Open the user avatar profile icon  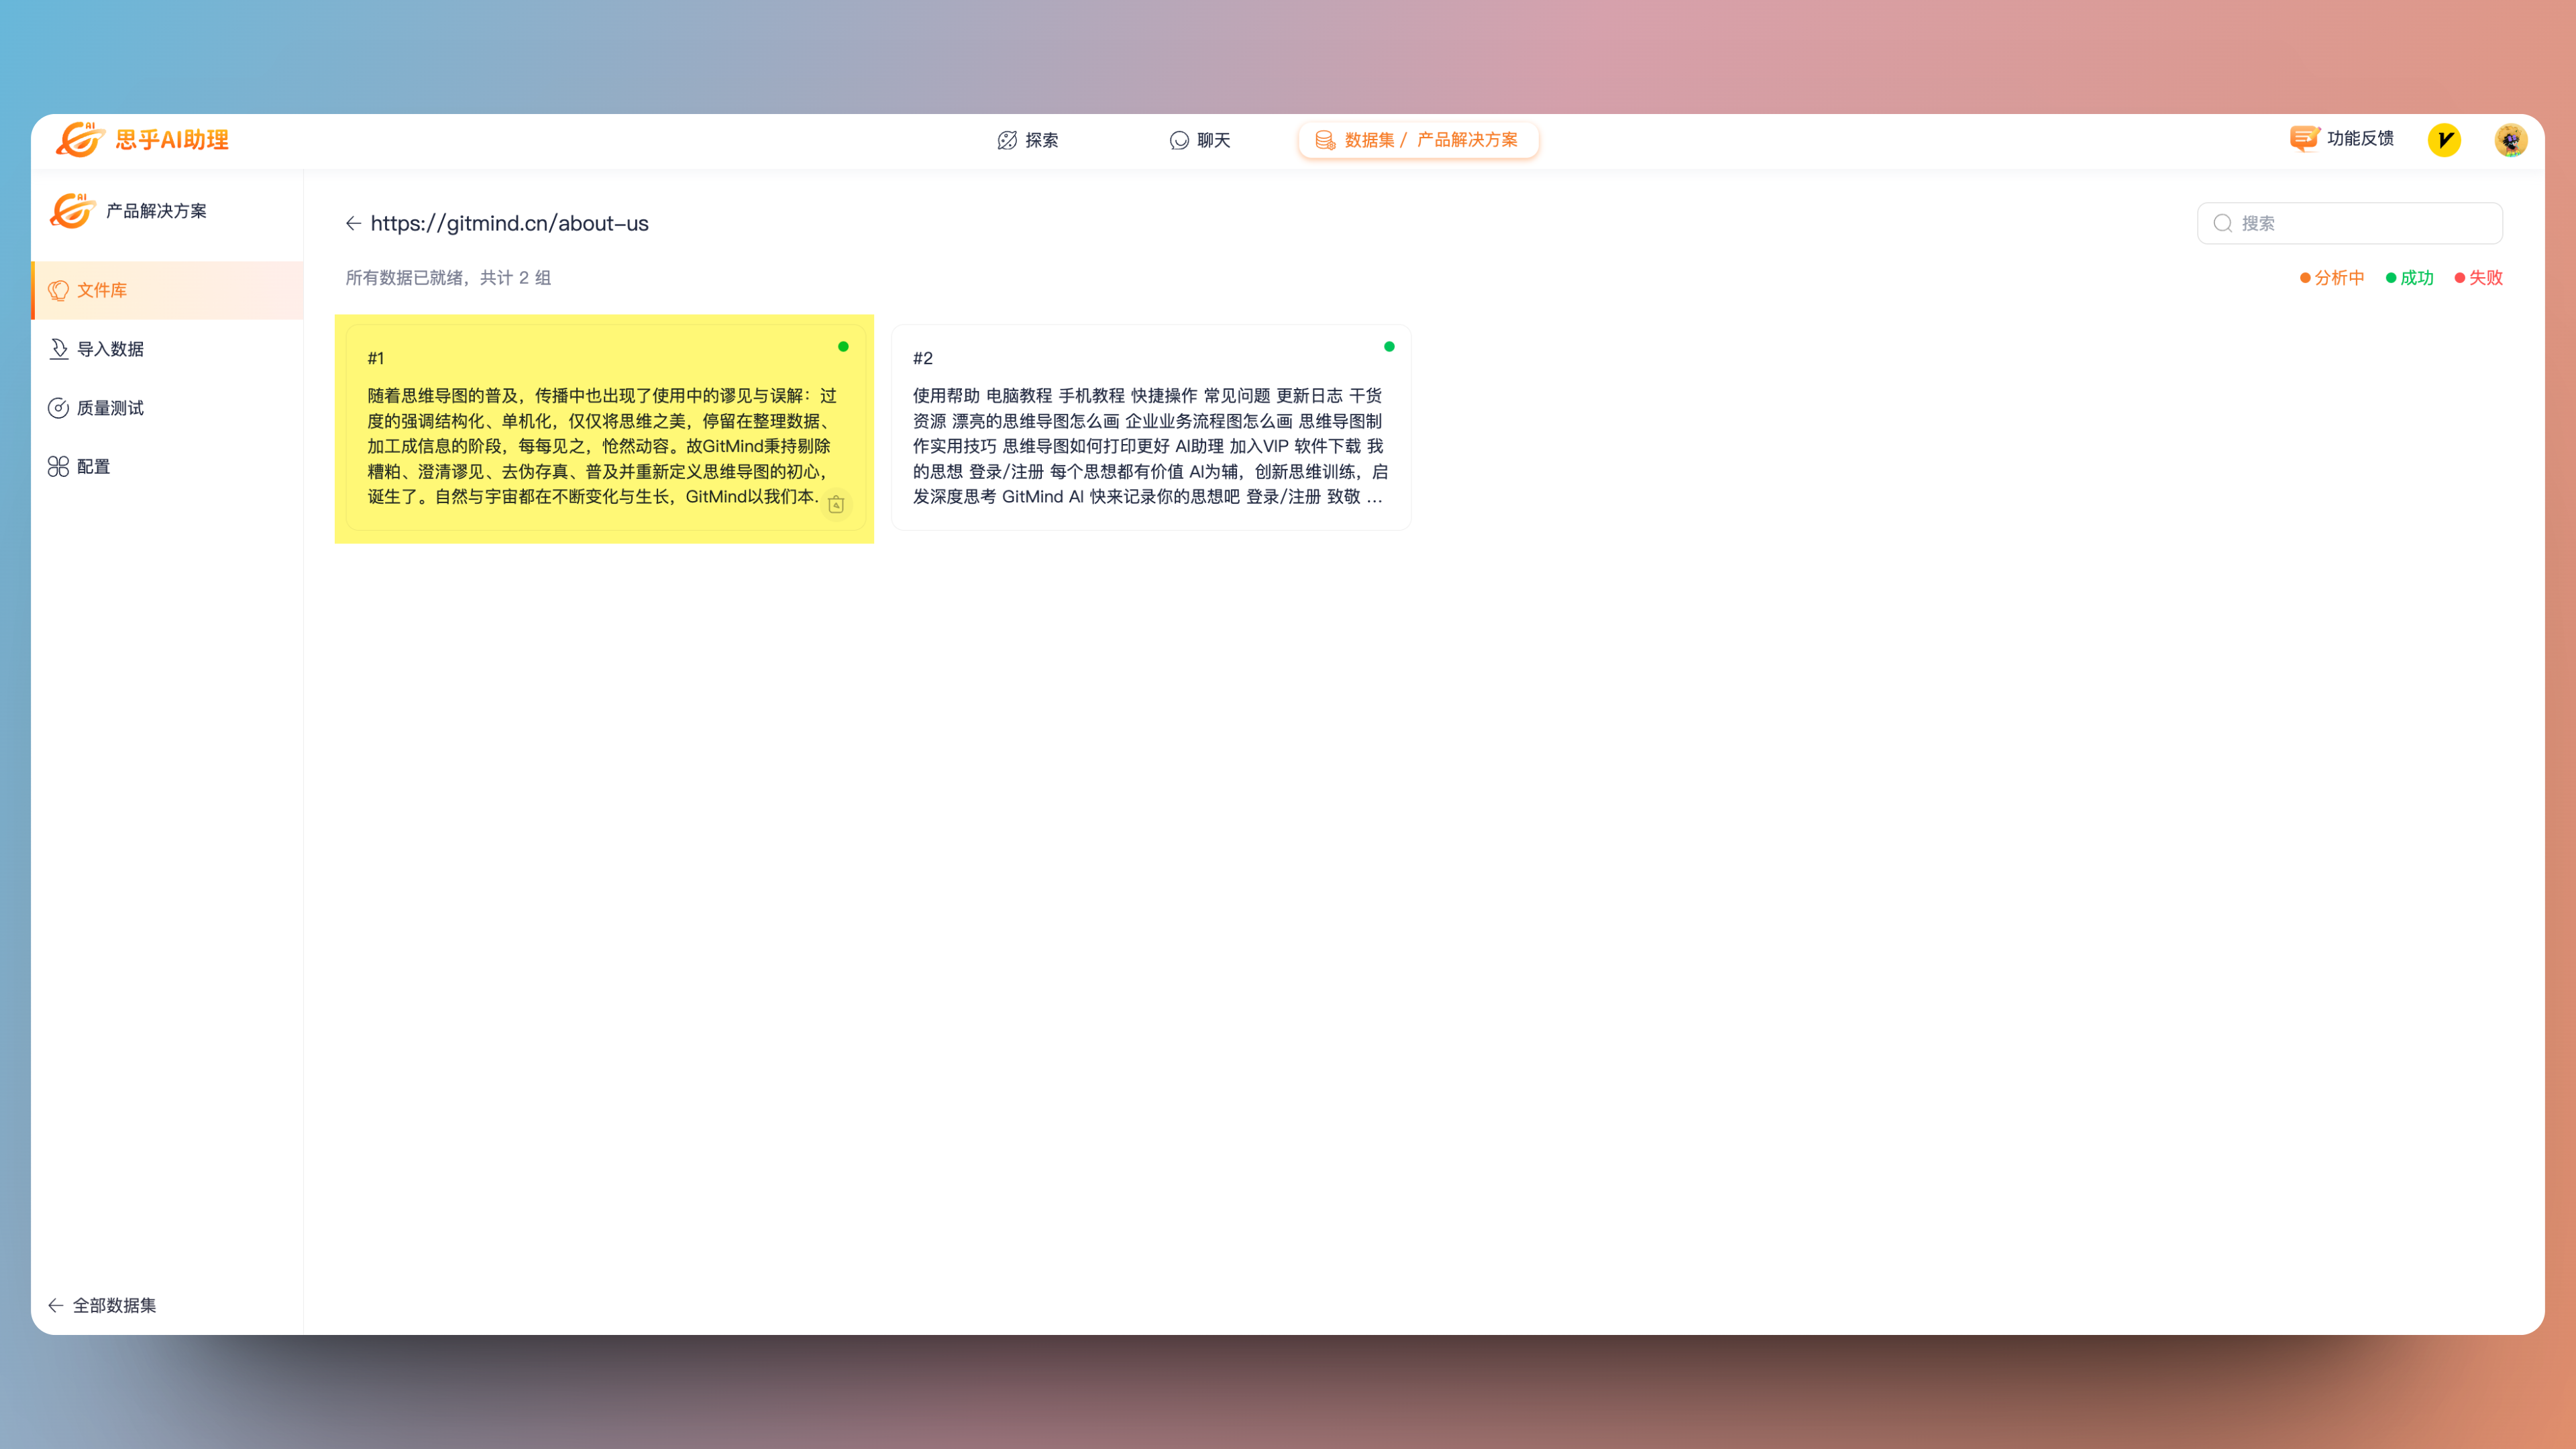point(2510,140)
